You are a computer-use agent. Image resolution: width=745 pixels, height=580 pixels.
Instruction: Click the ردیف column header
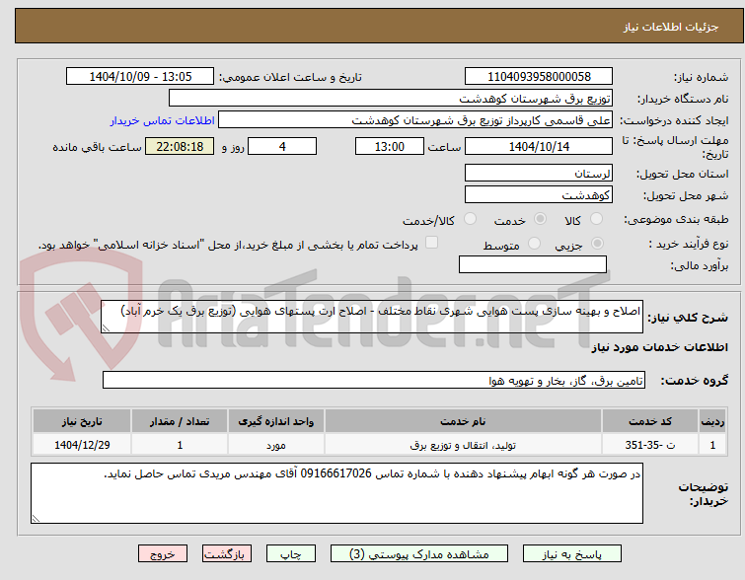[712, 421]
